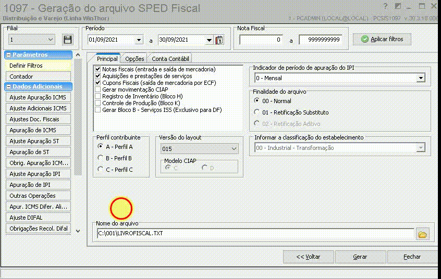Enable Gerar Bloco B - Serviços ISS
This screenshot has width=441, height=279.
(x=97, y=110)
